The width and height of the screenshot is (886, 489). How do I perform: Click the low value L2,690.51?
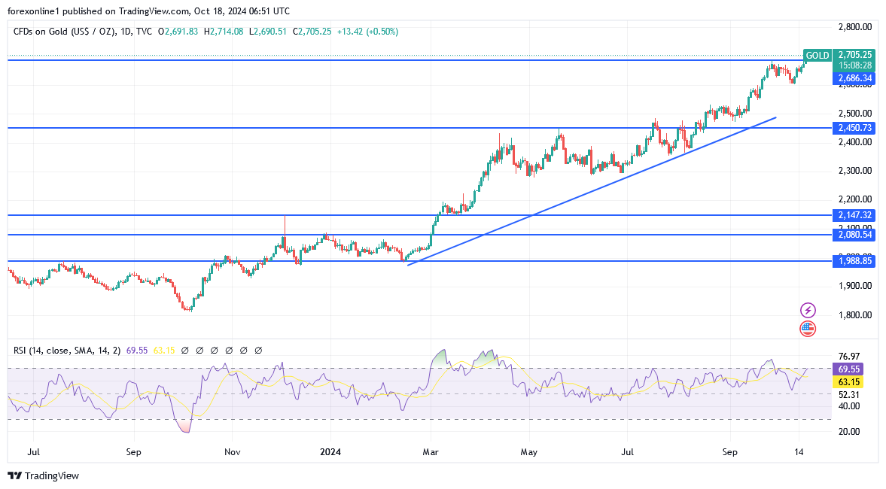268,32
